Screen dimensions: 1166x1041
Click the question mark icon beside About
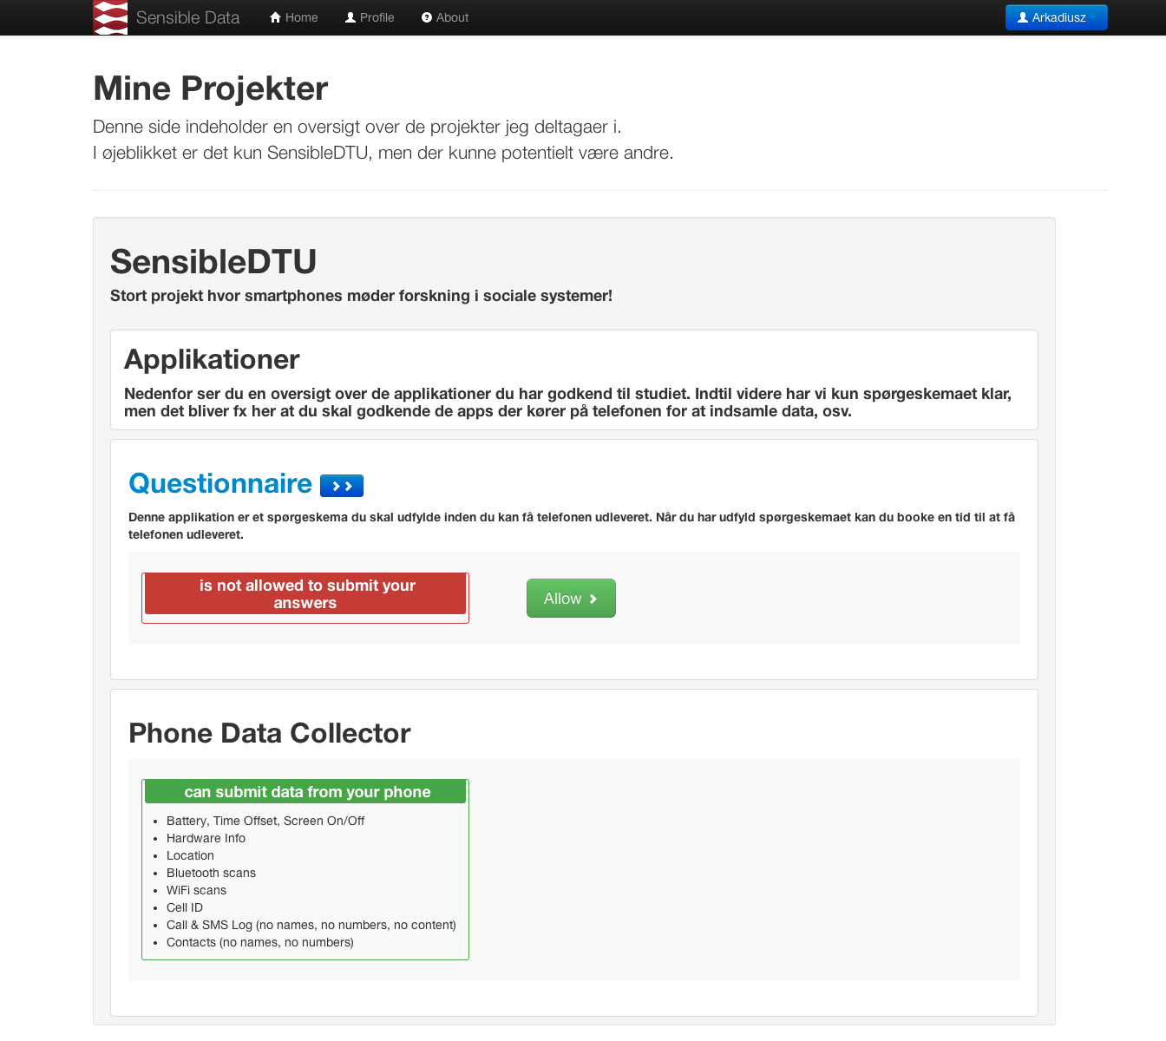(427, 17)
